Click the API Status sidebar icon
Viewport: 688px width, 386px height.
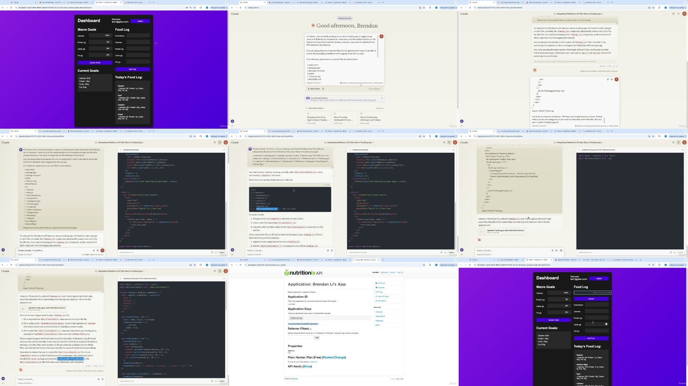pyautogui.click(x=376, y=301)
